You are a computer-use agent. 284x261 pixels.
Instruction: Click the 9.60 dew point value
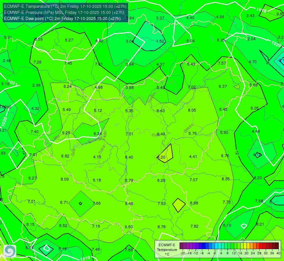(129, 227)
